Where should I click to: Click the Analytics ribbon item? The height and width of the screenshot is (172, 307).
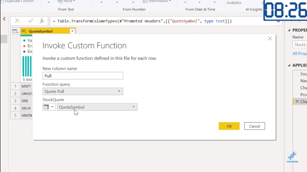click(x=234, y=3)
